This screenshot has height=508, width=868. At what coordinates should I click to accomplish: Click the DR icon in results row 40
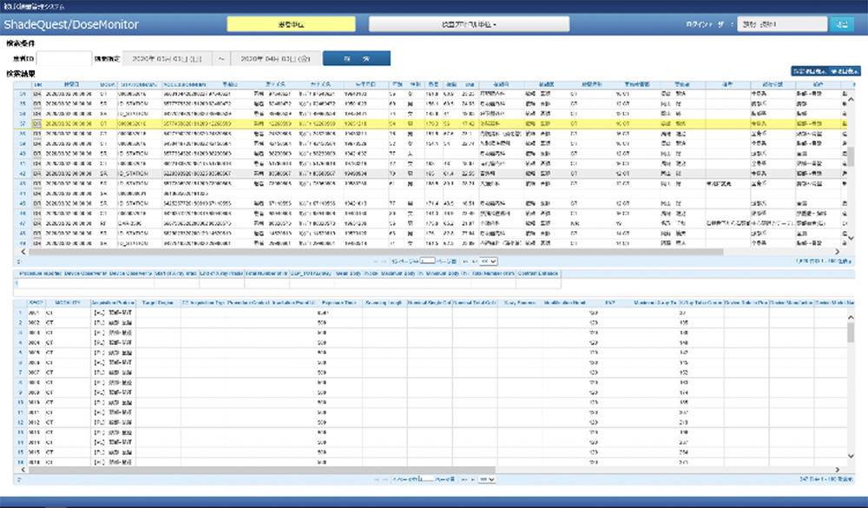pos(37,154)
